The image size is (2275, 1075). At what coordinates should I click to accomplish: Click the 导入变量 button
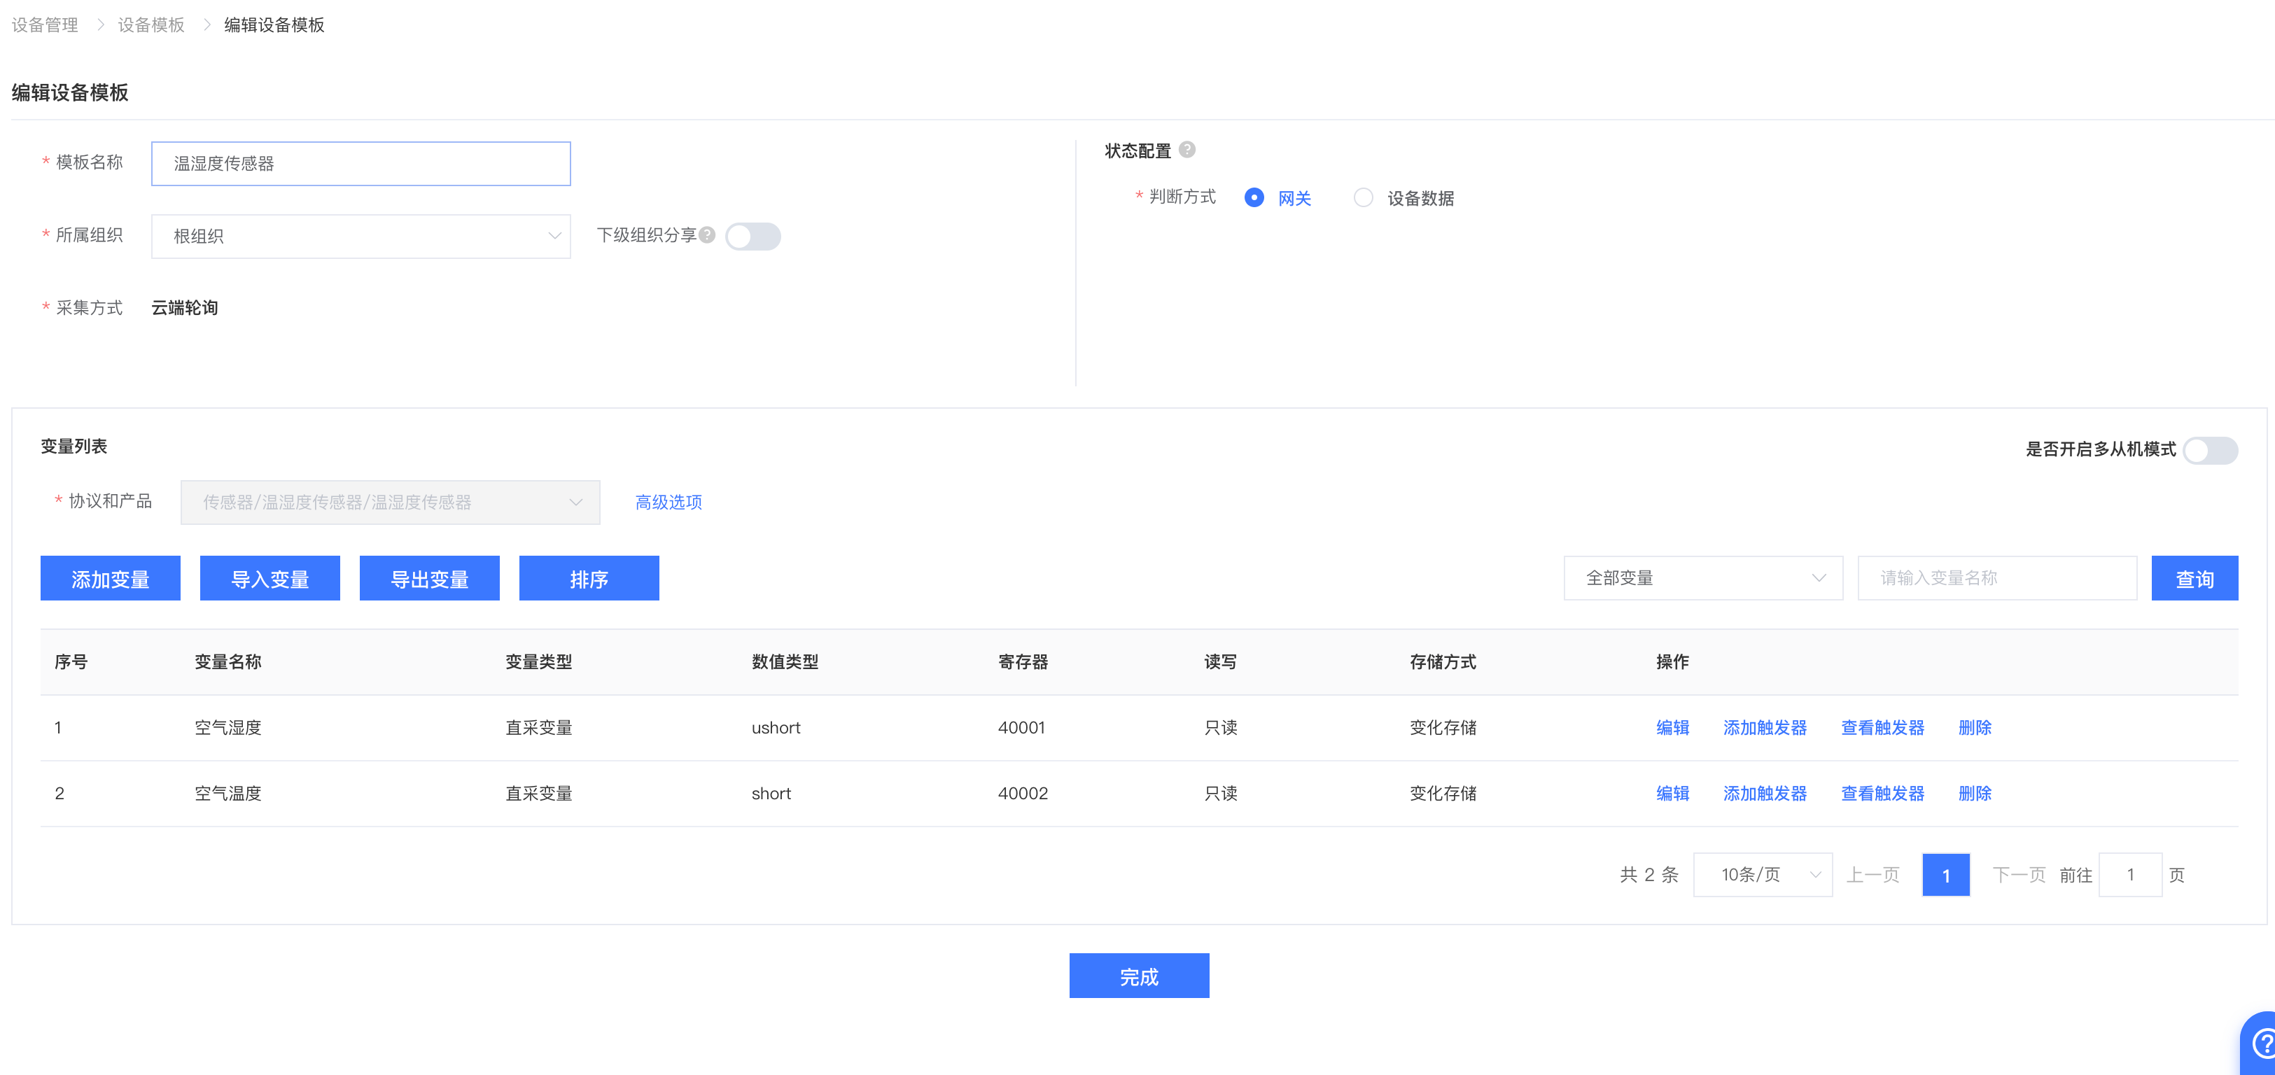[x=269, y=577]
